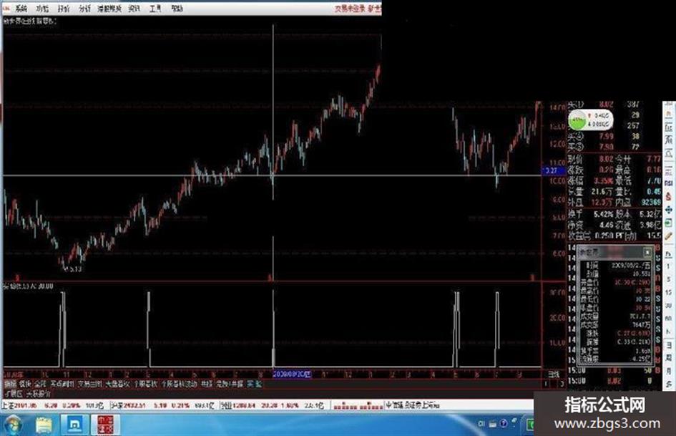Close the quote detail popup window
Image resolution: width=676 pixels, height=436 pixels.
pyautogui.click(x=647, y=252)
